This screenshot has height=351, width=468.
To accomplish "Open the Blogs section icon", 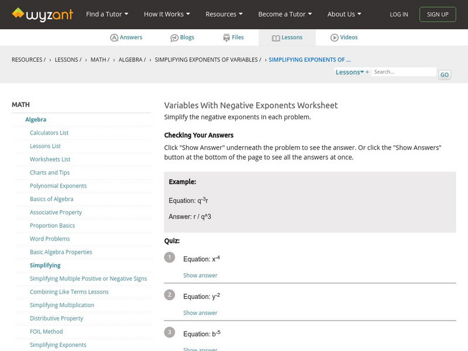I will click(174, 37).
